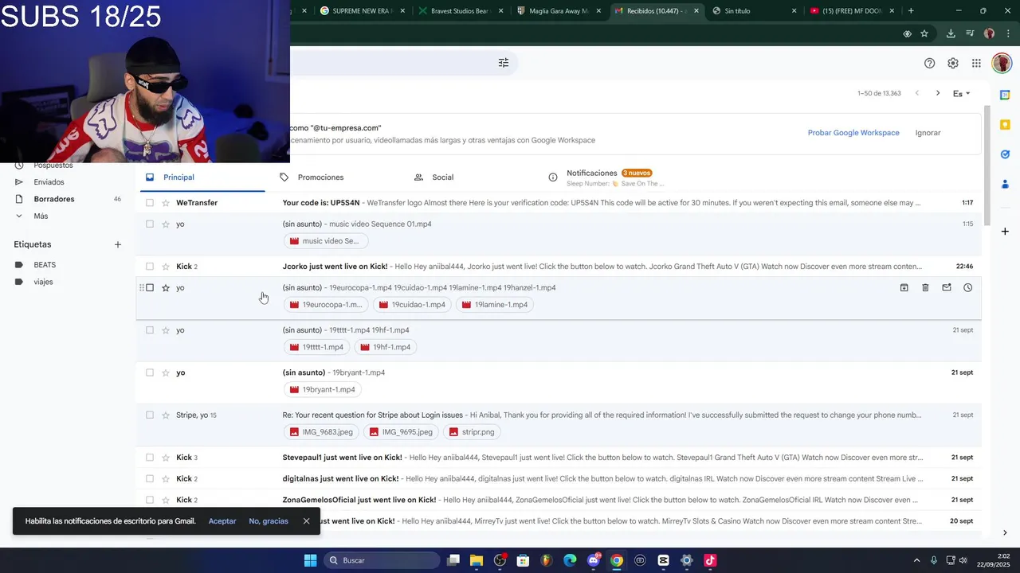This screenshot has width=1020, height=573.
Task: Open the Windows Start menu
Action: click(310, 560)
